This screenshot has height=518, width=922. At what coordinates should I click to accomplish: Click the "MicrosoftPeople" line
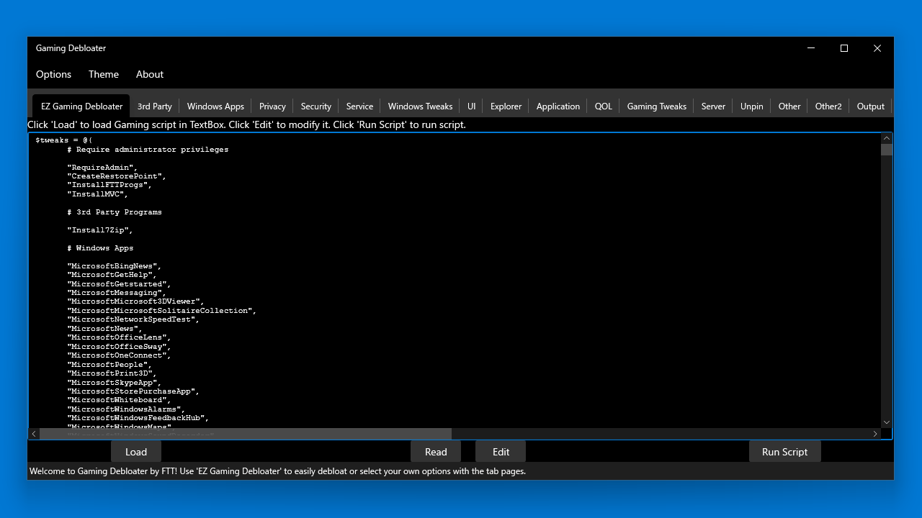[x=109, y=365]
